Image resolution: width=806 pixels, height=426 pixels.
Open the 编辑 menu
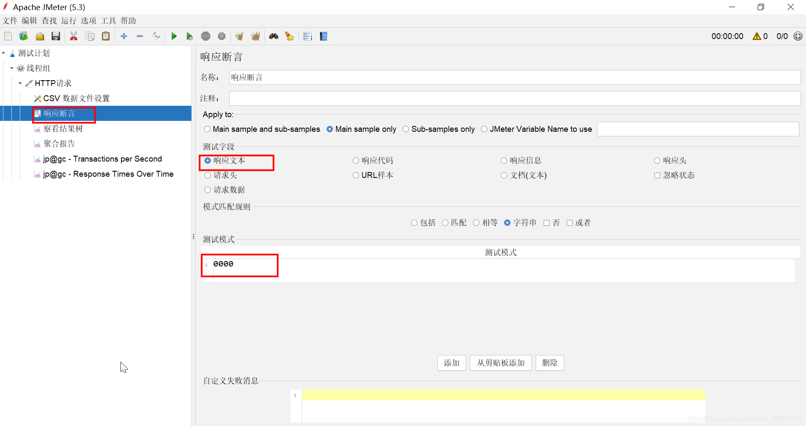click(x=29, y=21)
